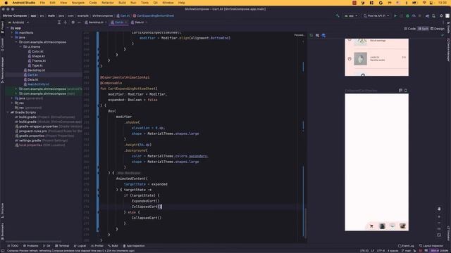Collapse all in the project panel
This screenshot has height=253, width=451.
click(66, 22)
